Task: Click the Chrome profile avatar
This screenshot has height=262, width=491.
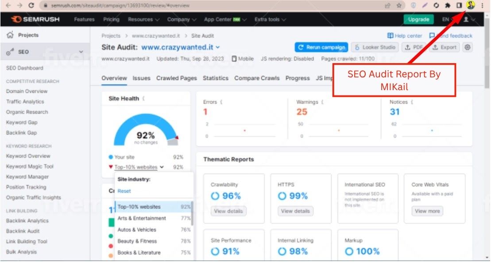Action: pyautogui.click(x=470, y=5)
